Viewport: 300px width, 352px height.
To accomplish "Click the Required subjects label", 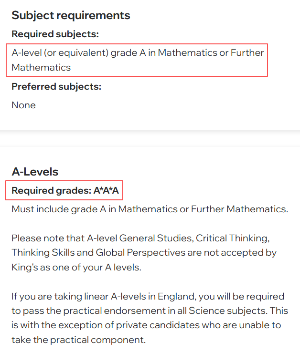I will tap(54, 34).
